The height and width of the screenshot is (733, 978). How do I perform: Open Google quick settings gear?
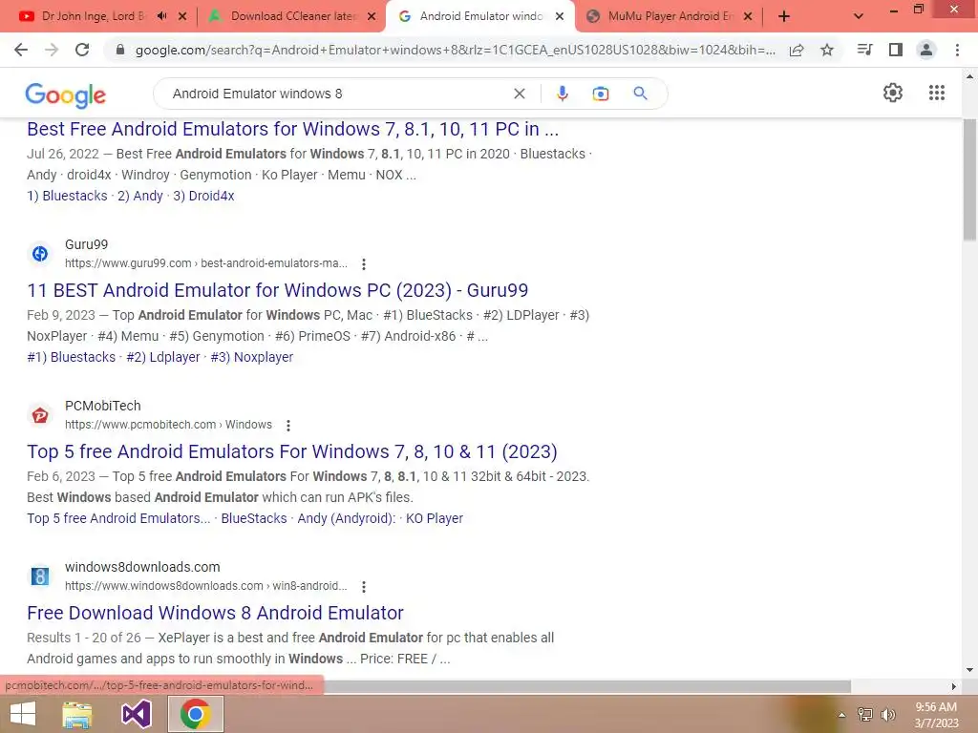coord(893,93)
